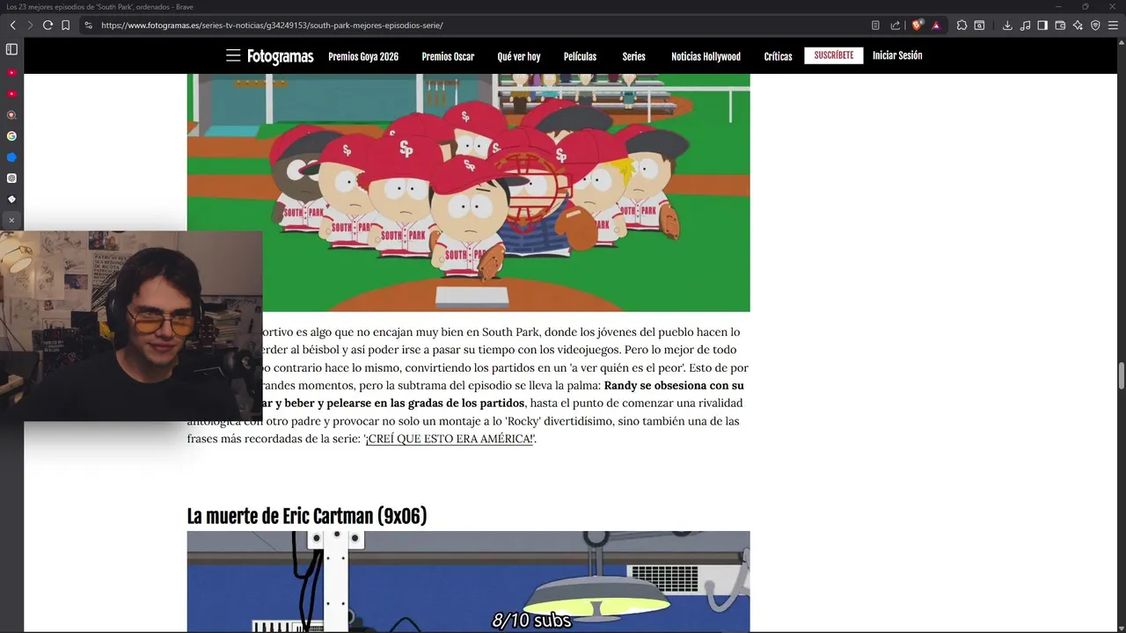Click the share page icon
Viewport: 1126px width, 633px height.
(x=896, y=25)
